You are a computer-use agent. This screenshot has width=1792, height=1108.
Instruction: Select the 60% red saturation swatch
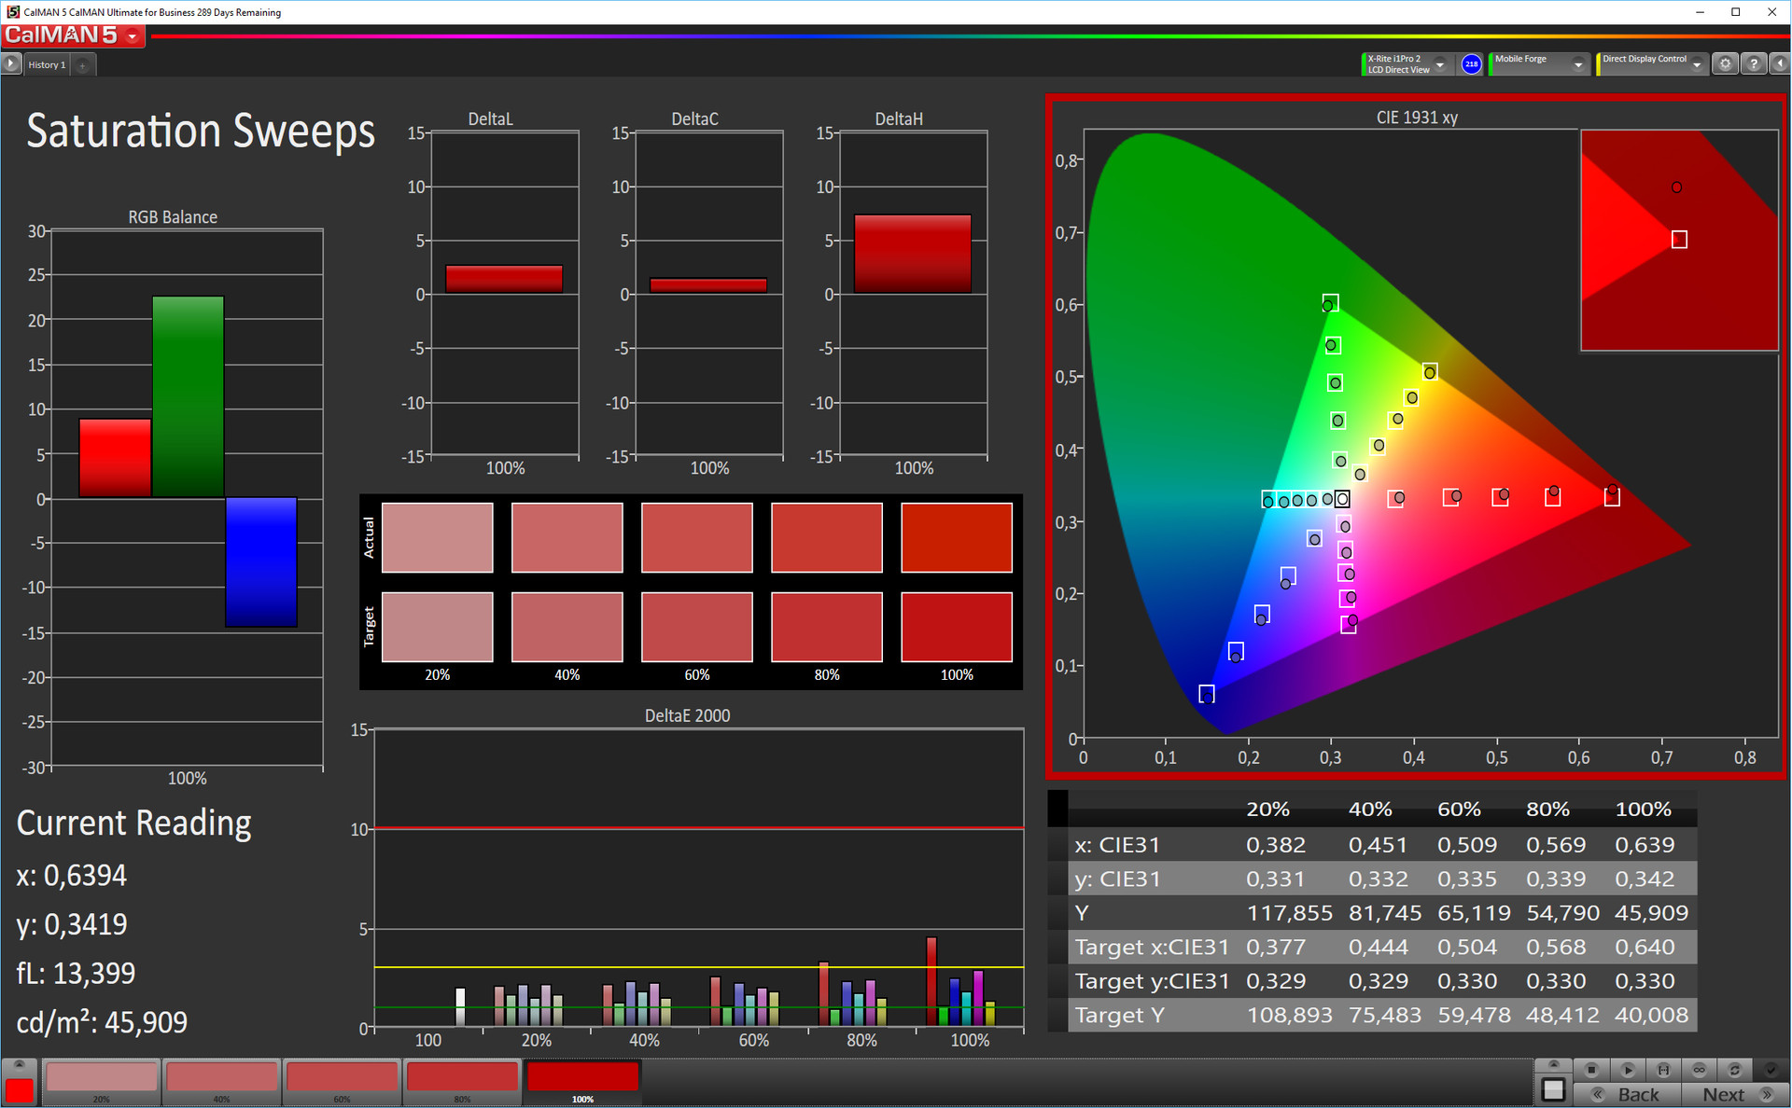click(x=342, y=1078)
